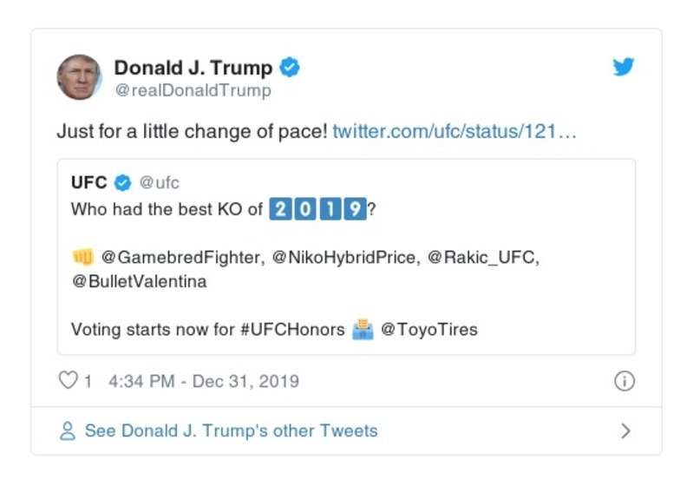The image size is (693, 486).
Task: Open Donald J. Trump's profile picture
Action: pyautogui.click(x=80, y=77)
